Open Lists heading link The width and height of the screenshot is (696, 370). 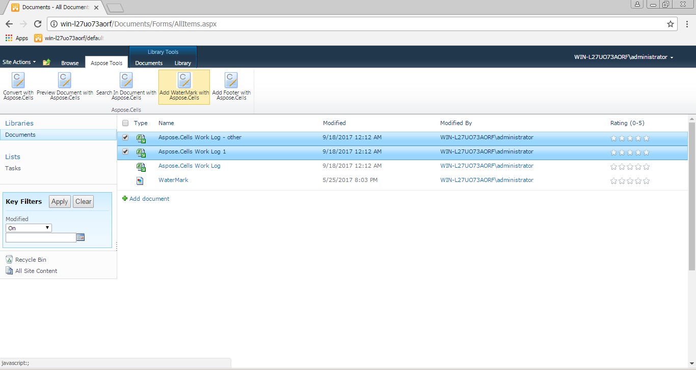13,157
